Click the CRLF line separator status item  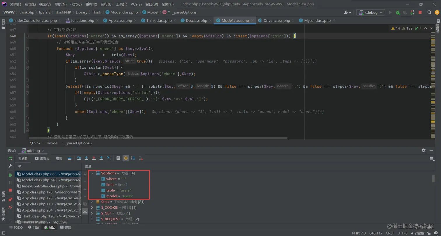tap(390, 233)
